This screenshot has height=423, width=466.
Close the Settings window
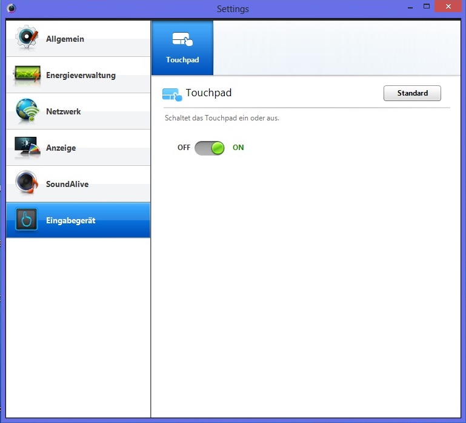click(x=448, y=6)
